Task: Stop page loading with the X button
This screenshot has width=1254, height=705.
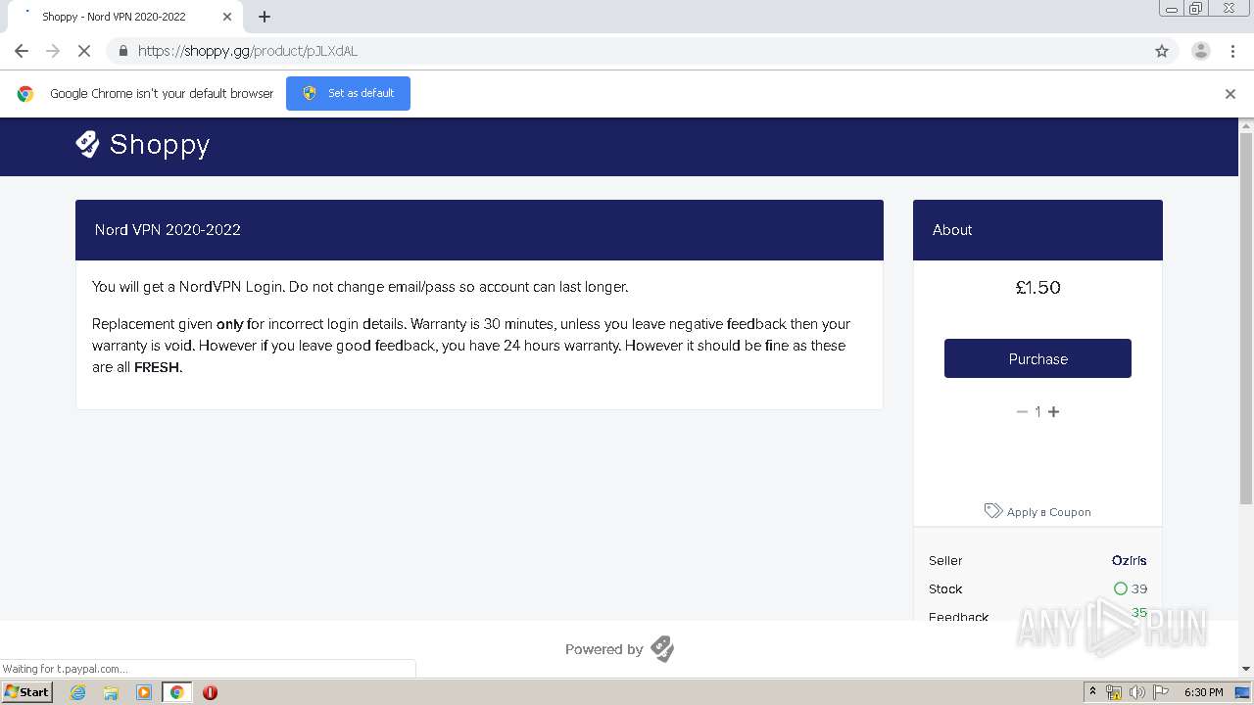Action: point(84,51)
